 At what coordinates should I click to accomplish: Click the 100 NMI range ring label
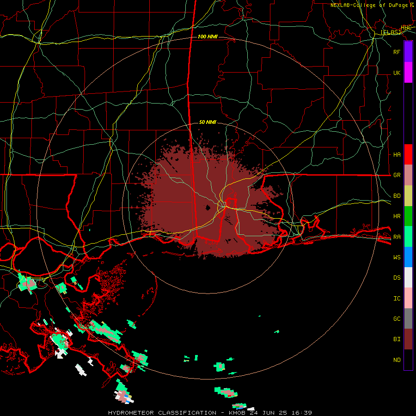coord(208,37)
